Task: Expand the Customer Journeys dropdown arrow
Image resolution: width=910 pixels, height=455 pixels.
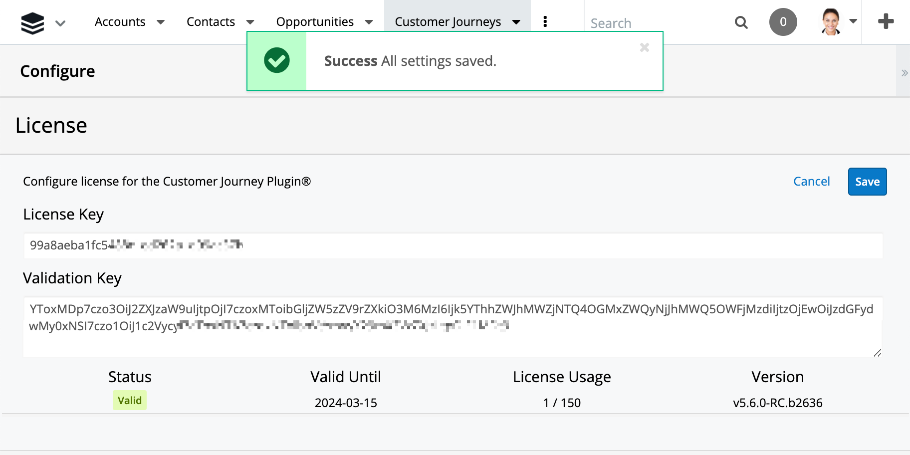Action: 516,22
